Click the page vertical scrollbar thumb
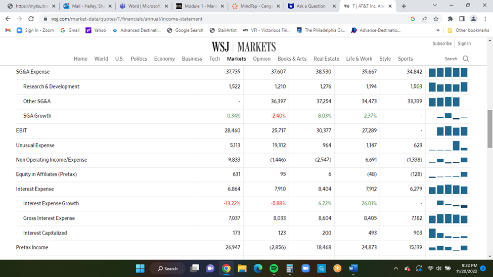Image resolution: width=493 pixels, height=277 pixels. coord(490,129)
